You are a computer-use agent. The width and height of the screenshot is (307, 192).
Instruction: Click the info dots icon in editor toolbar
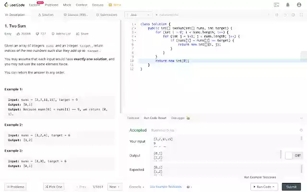pos(269,15)
